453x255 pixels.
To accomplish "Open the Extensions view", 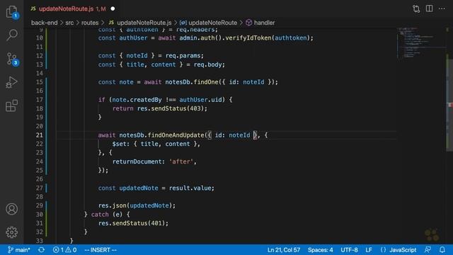I will [11, 106].
